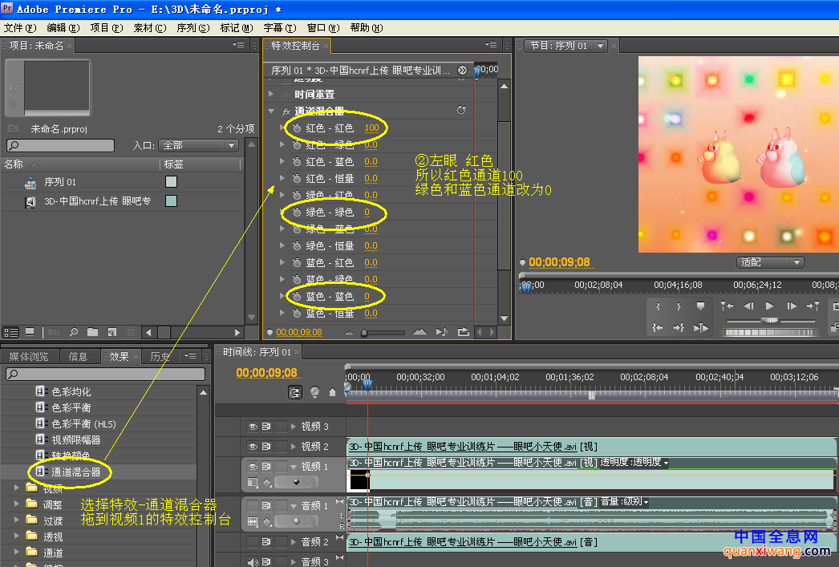This screenshot has height=567, width=839.
Task: Click the set unnumbered marker icon in timeline
Action: (x=332, y=392)
